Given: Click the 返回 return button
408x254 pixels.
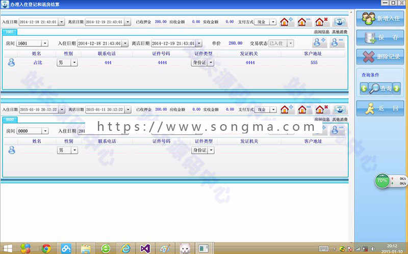Looking at the screenshot, I should click(x=380, y=108).
